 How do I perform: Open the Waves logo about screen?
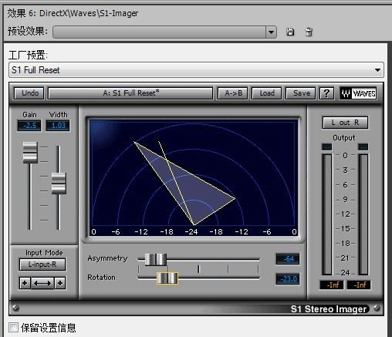tap(359, 93)
